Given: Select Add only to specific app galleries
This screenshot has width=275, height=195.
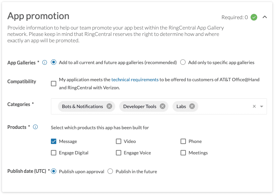Looking at the screenshot, I should pyautogui.click(x=183, y=62).
